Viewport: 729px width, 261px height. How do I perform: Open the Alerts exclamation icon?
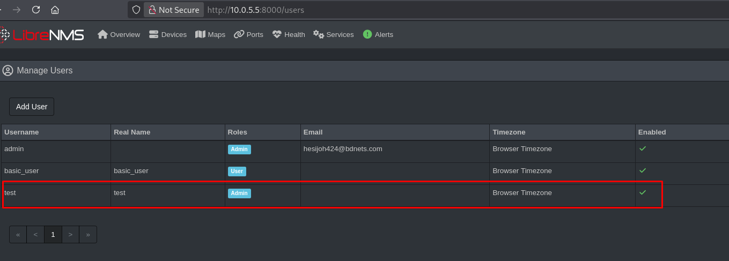coord(367,34)
